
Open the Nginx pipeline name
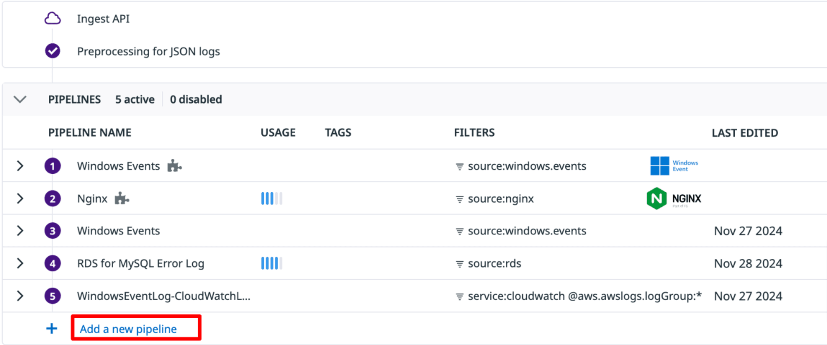(92, 198)
